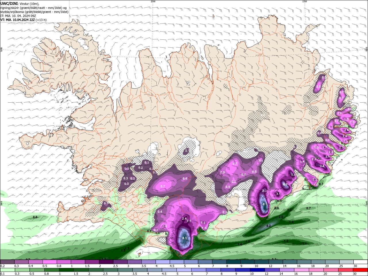Click the palest green swatch starting the lower scale
Image resolution: width=368 pixels, height=276 pixels.
[x=7, y=270]
